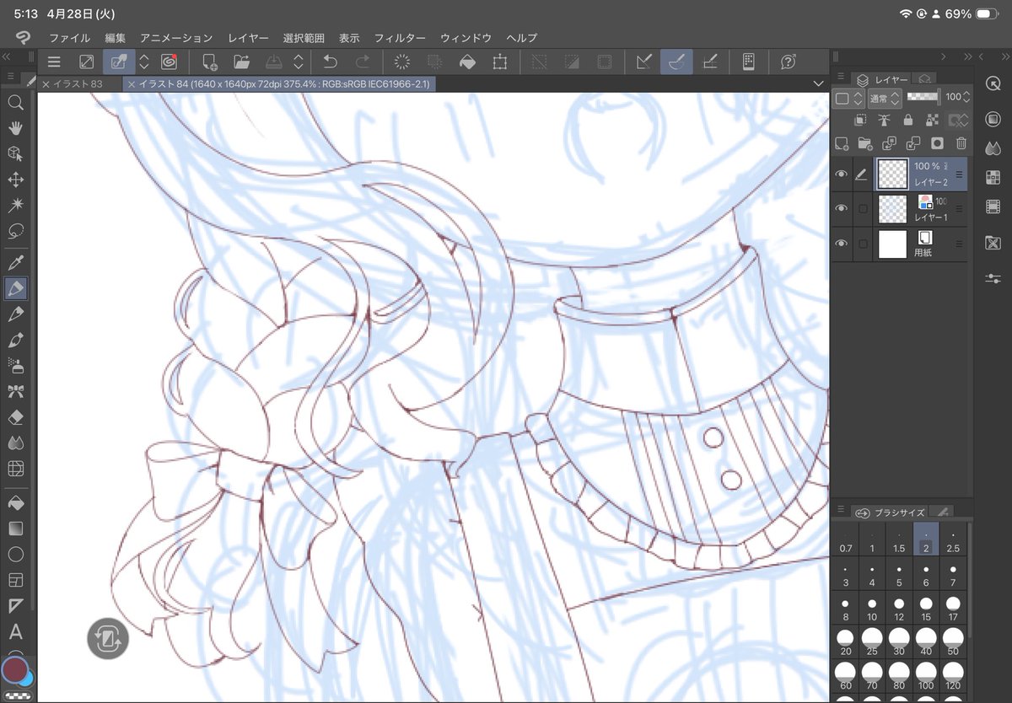Select the Text tool
1012x703 pixels.
click(15, 631)
